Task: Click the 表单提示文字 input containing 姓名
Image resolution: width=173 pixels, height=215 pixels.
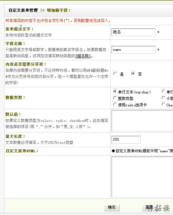Action: [x=133, y=32]
